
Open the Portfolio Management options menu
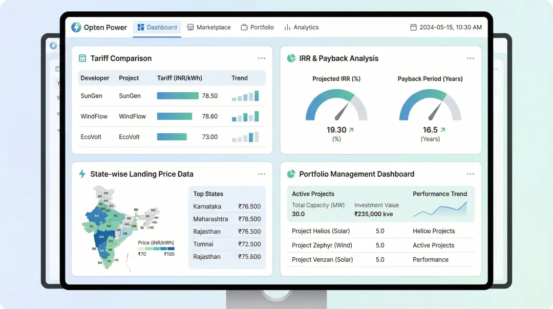[471, 174]
